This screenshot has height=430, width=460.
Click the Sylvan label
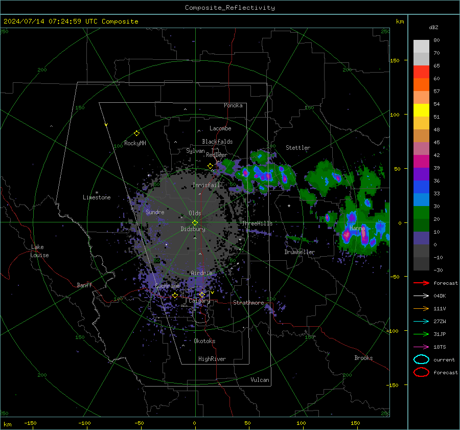[x=195, y=151]
